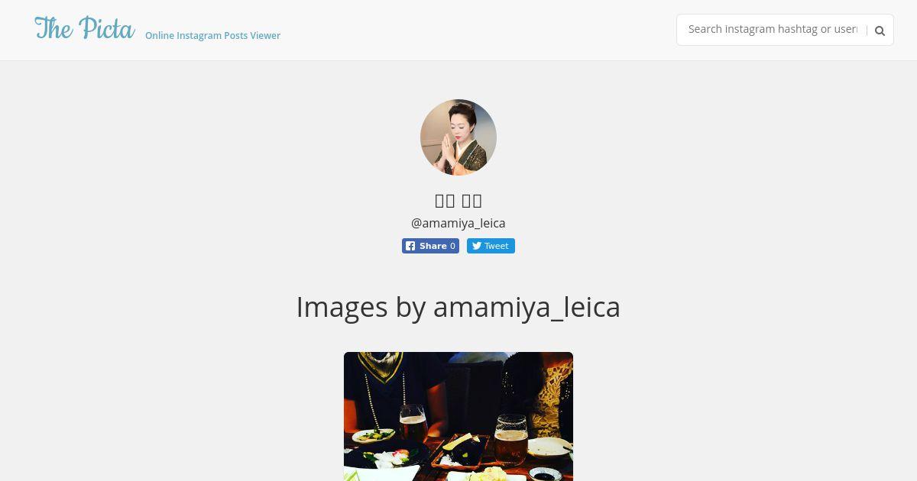Click the Images by amamiya_leica heading
This screenshot has width=917, height=481.
458,307
